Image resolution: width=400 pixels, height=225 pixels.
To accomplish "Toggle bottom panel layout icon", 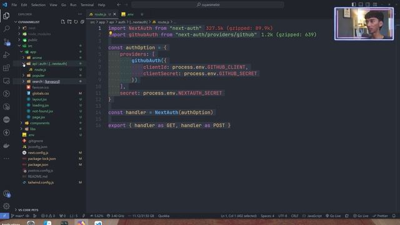I will tap(361, 4).
